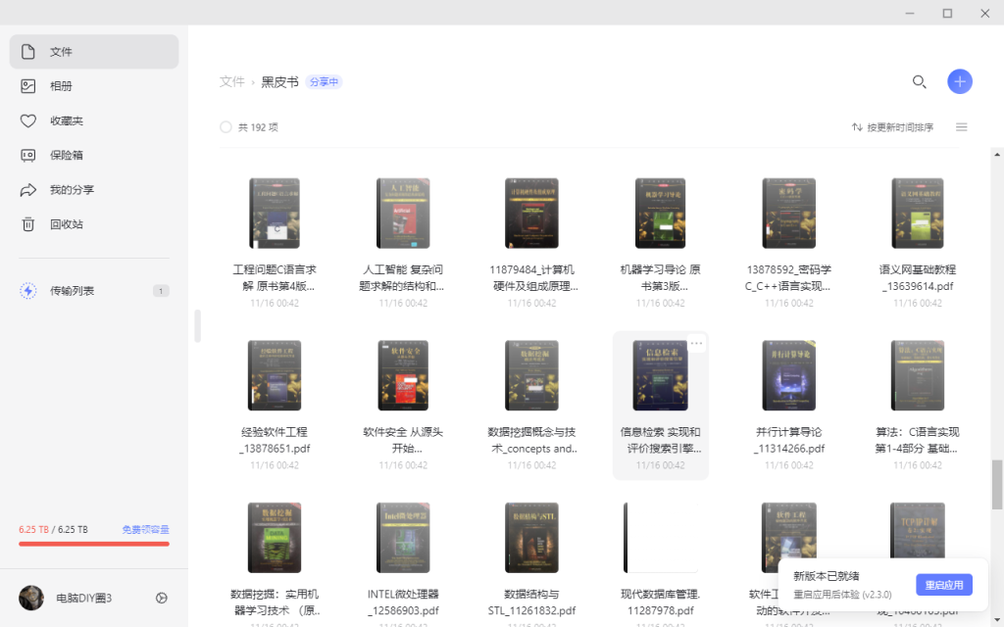Open 我的分享 my shares section
The width and height of the screenshot is (1004, 627).
tap(93, 189)
